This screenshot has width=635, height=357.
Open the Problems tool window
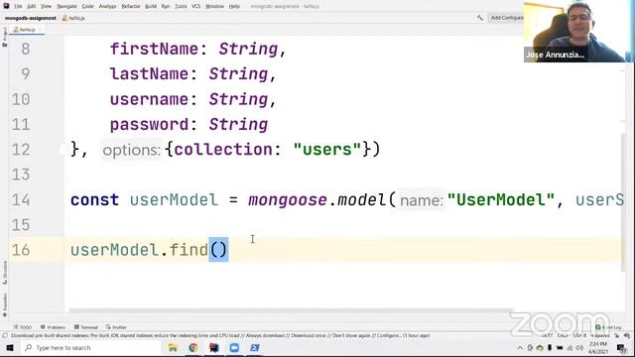point(53,327)
